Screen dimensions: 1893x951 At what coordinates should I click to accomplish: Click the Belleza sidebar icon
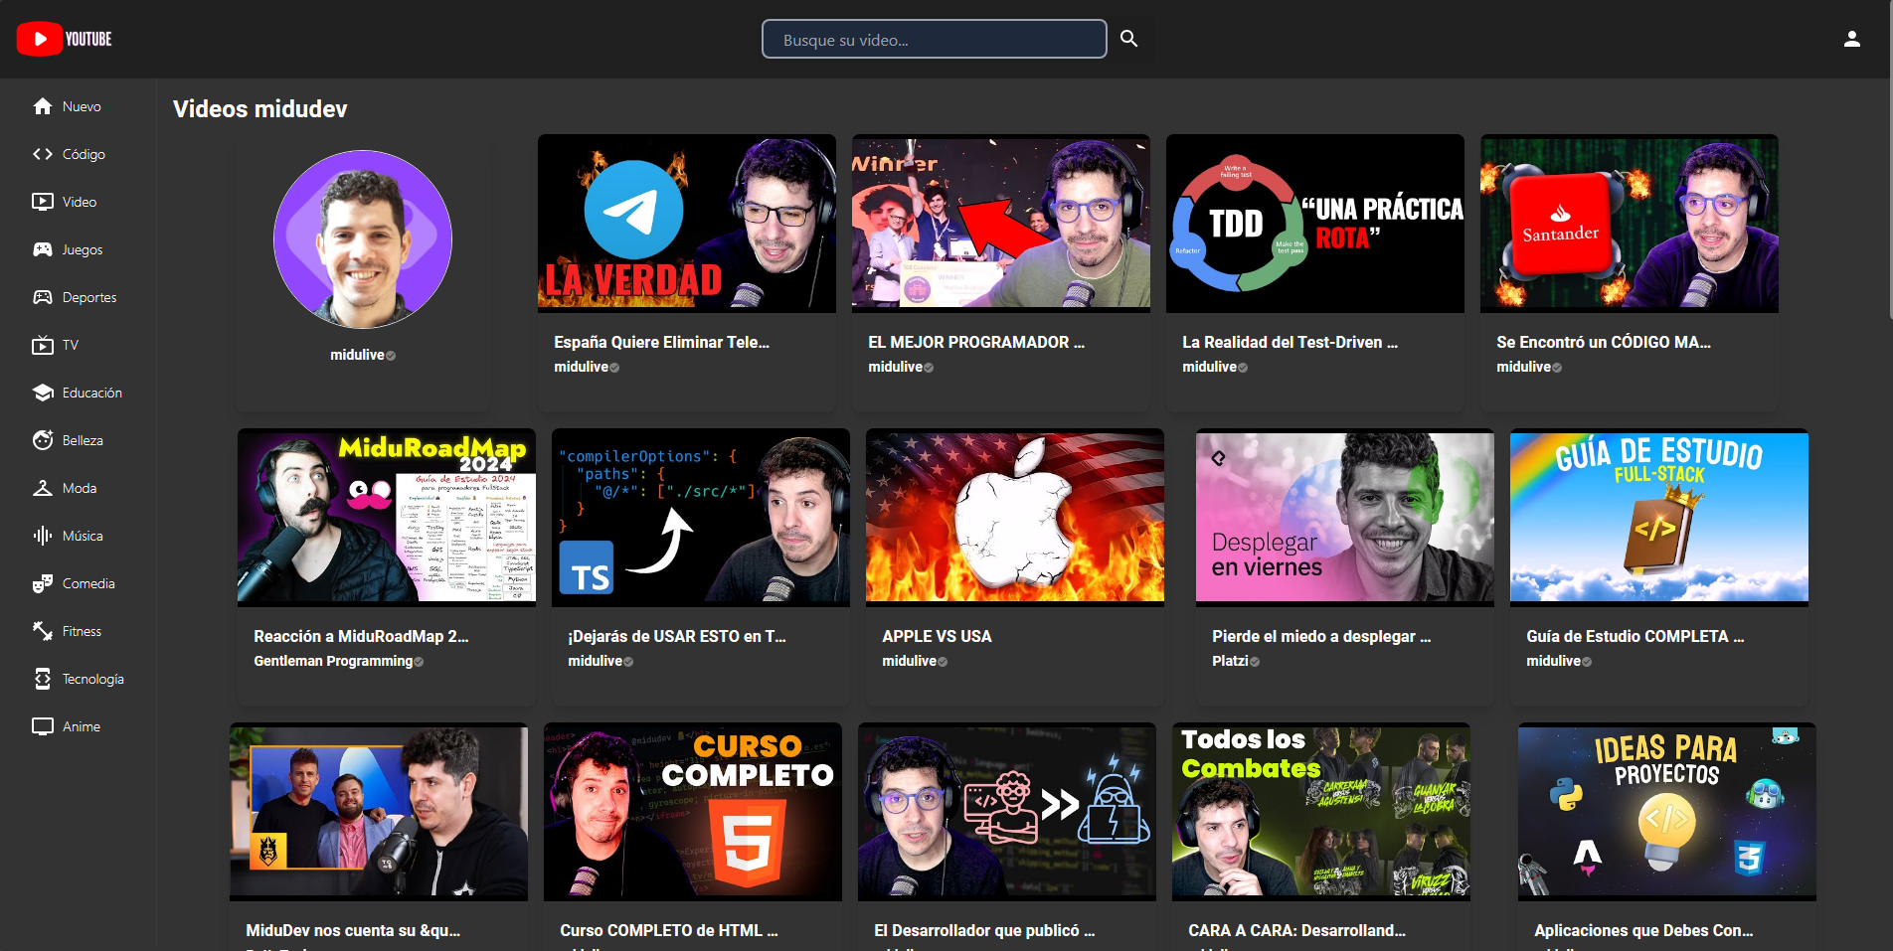[43, 440]
